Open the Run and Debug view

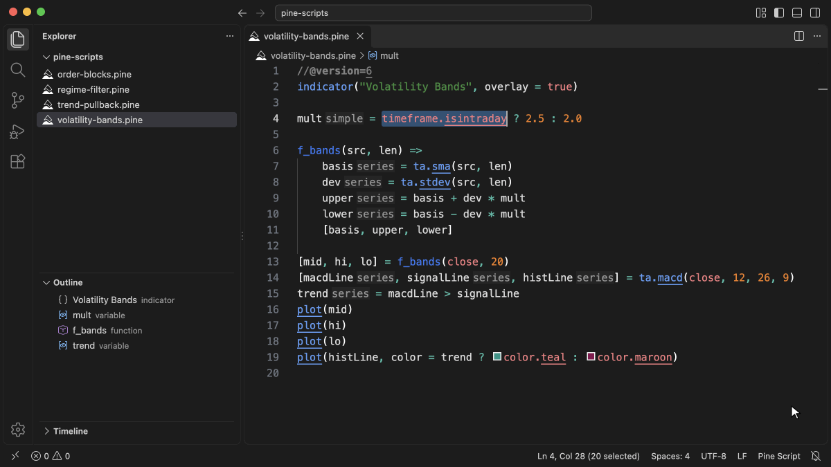pos(18,131)
